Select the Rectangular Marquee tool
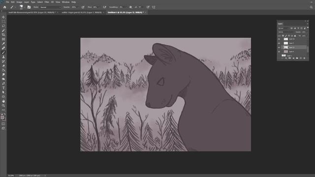Viewport: 315px width, 177px height. tap(3, 22)
